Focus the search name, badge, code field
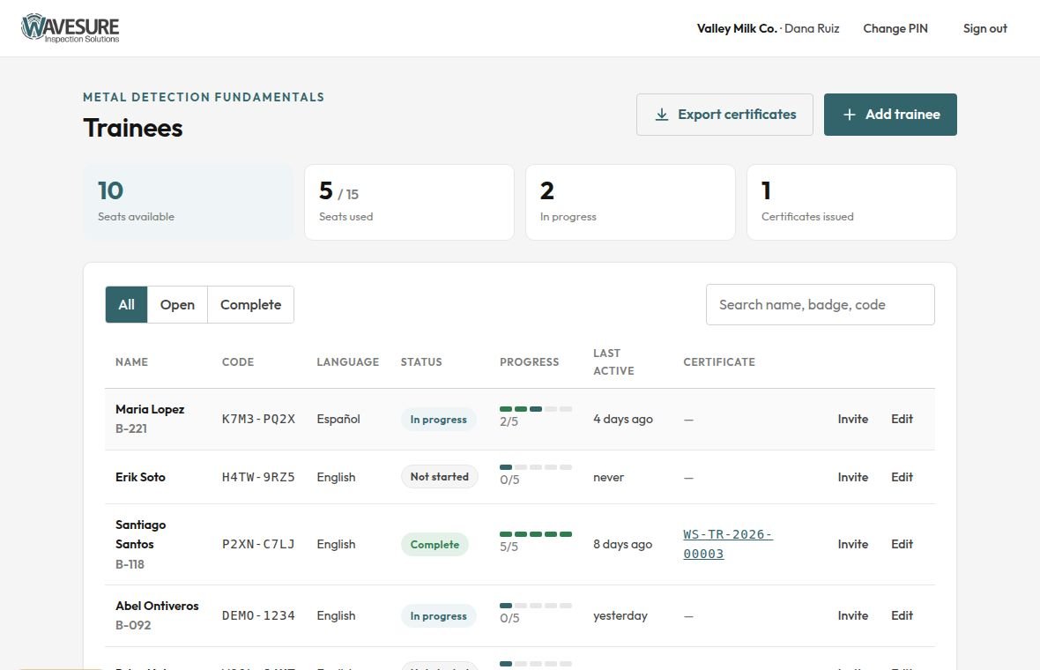The image size is (1040, 670). coord(820,304)
